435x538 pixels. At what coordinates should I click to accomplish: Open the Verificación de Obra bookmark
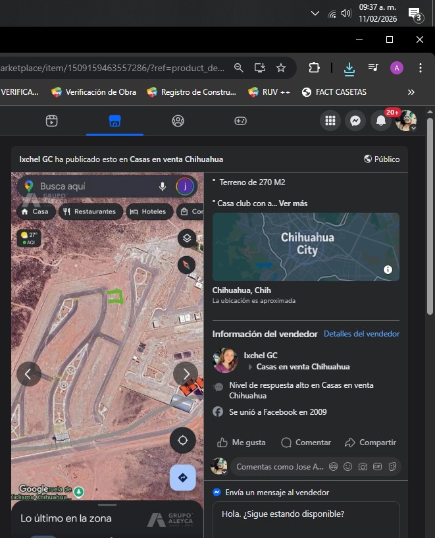[x=93, y=92]
